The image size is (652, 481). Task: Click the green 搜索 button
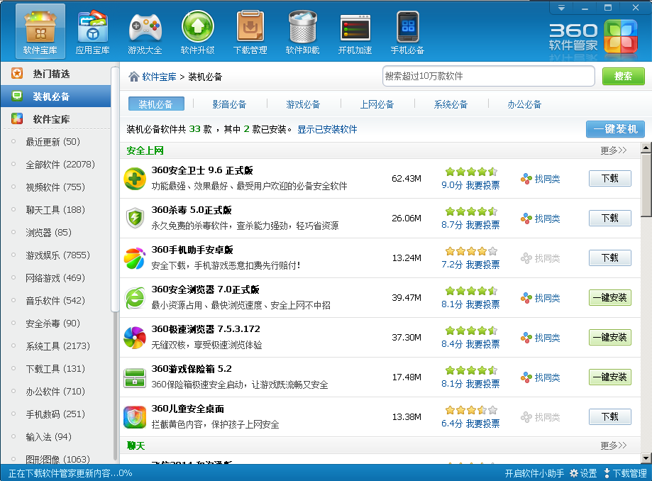pos(624,76)
